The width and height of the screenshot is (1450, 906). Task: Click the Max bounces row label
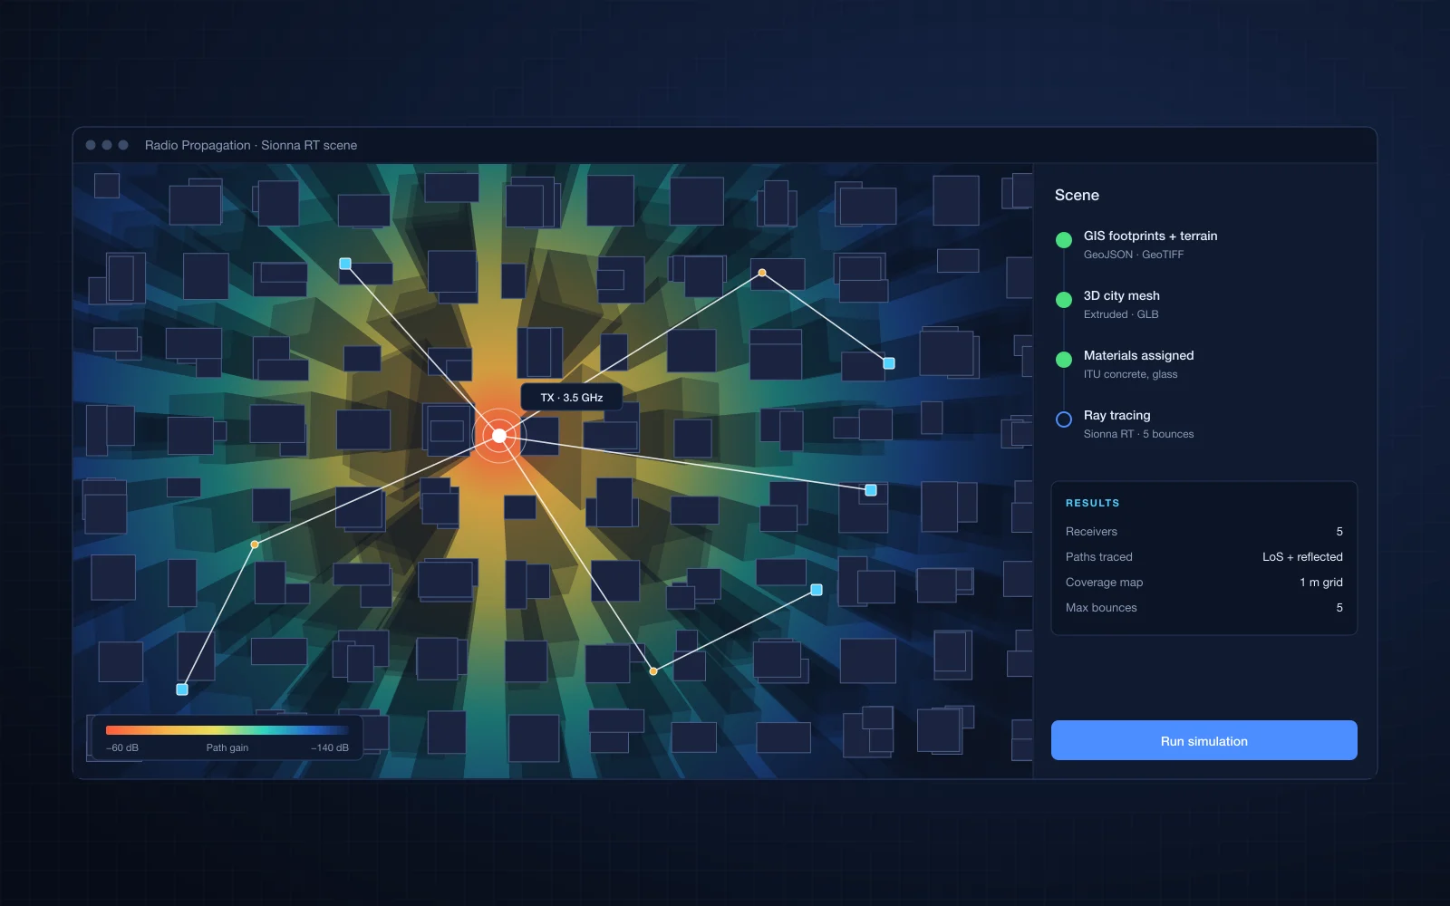[x=1101, y=608]
